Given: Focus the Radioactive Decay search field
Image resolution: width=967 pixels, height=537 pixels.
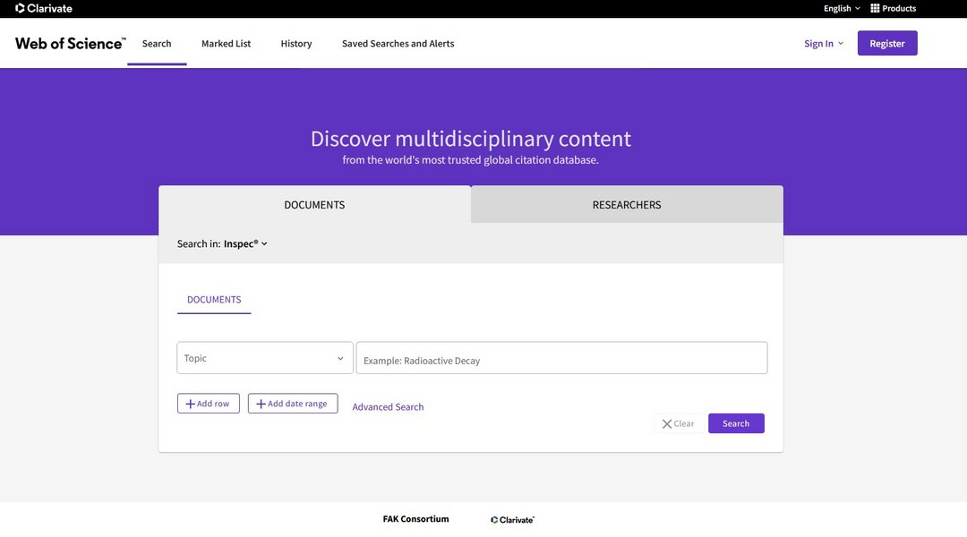Looking at the screenshot, I should pyautogui.click(x=561, y=358).
